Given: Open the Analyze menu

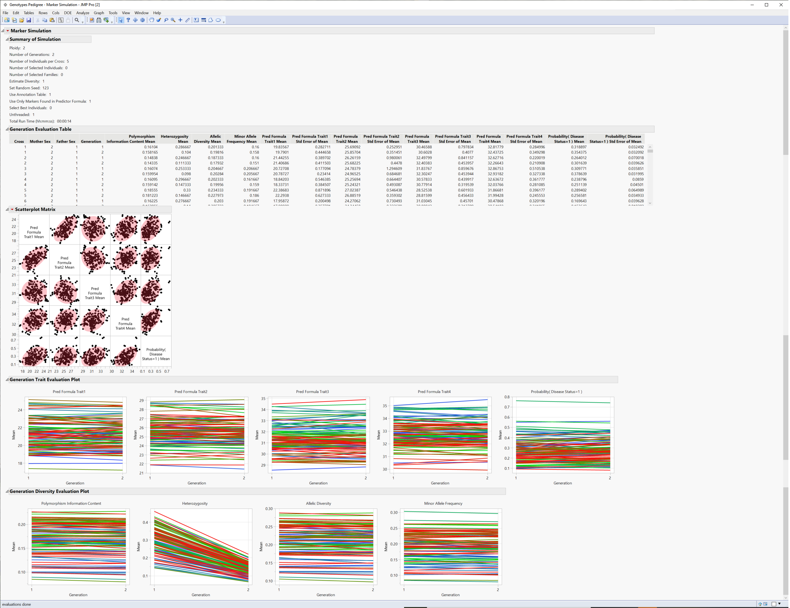Looking at the screenshot, I should 83,13.
